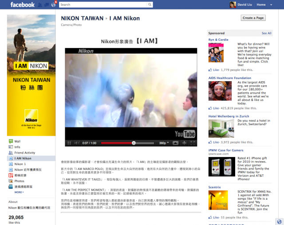Click icon beside Nikon 近年獲獎情況
Viewport: 284px width, 225px height.
pos(11,170)
